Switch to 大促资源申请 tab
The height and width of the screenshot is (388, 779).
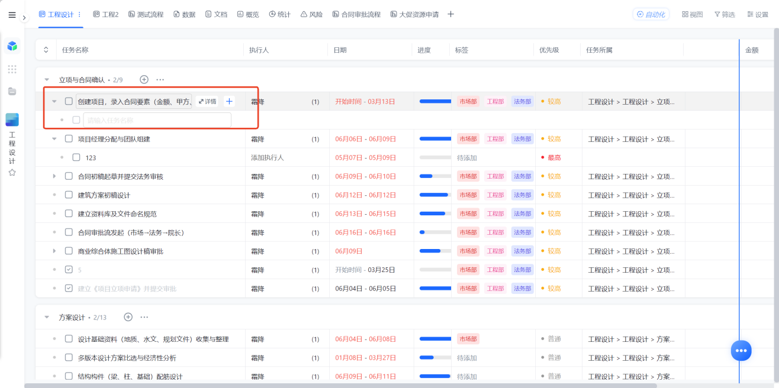[x=414, y=14]
